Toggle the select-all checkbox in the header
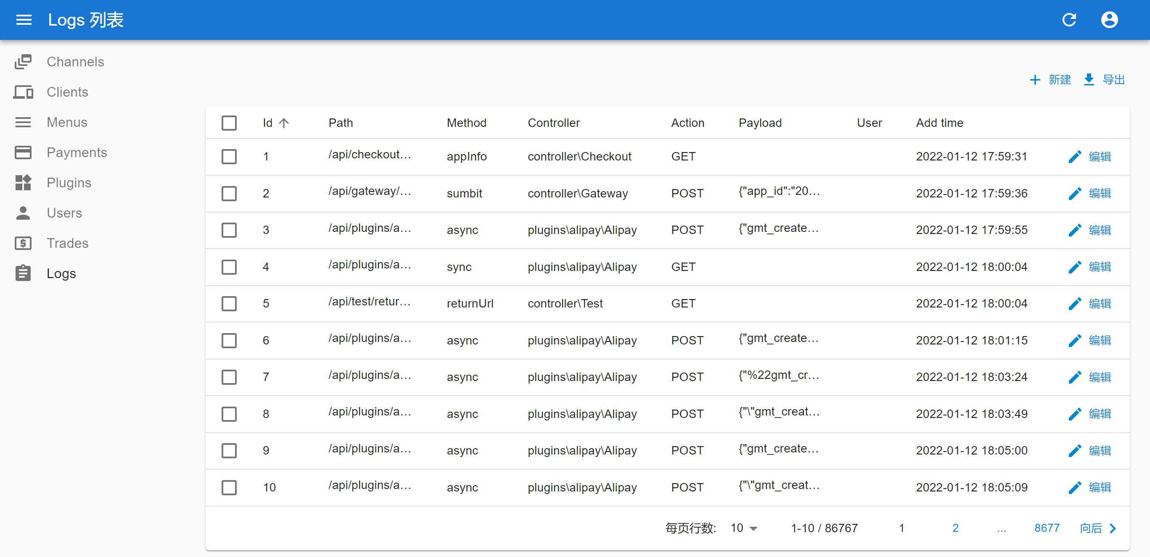 click(x=229, y=123)
